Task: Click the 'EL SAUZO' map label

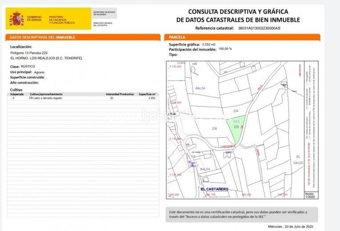Action: [298, 159]
